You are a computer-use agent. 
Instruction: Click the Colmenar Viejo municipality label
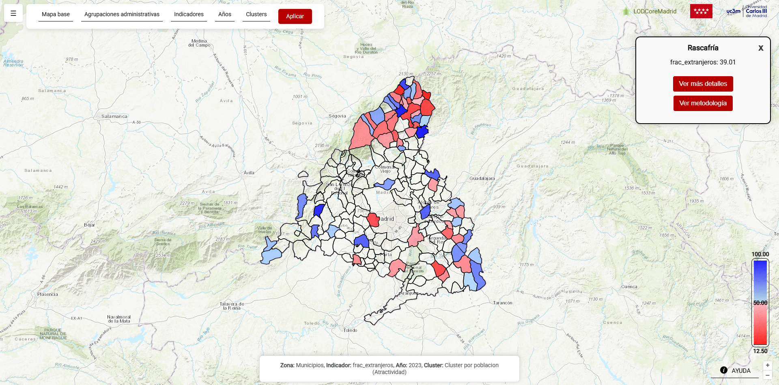tap(385, 169)
